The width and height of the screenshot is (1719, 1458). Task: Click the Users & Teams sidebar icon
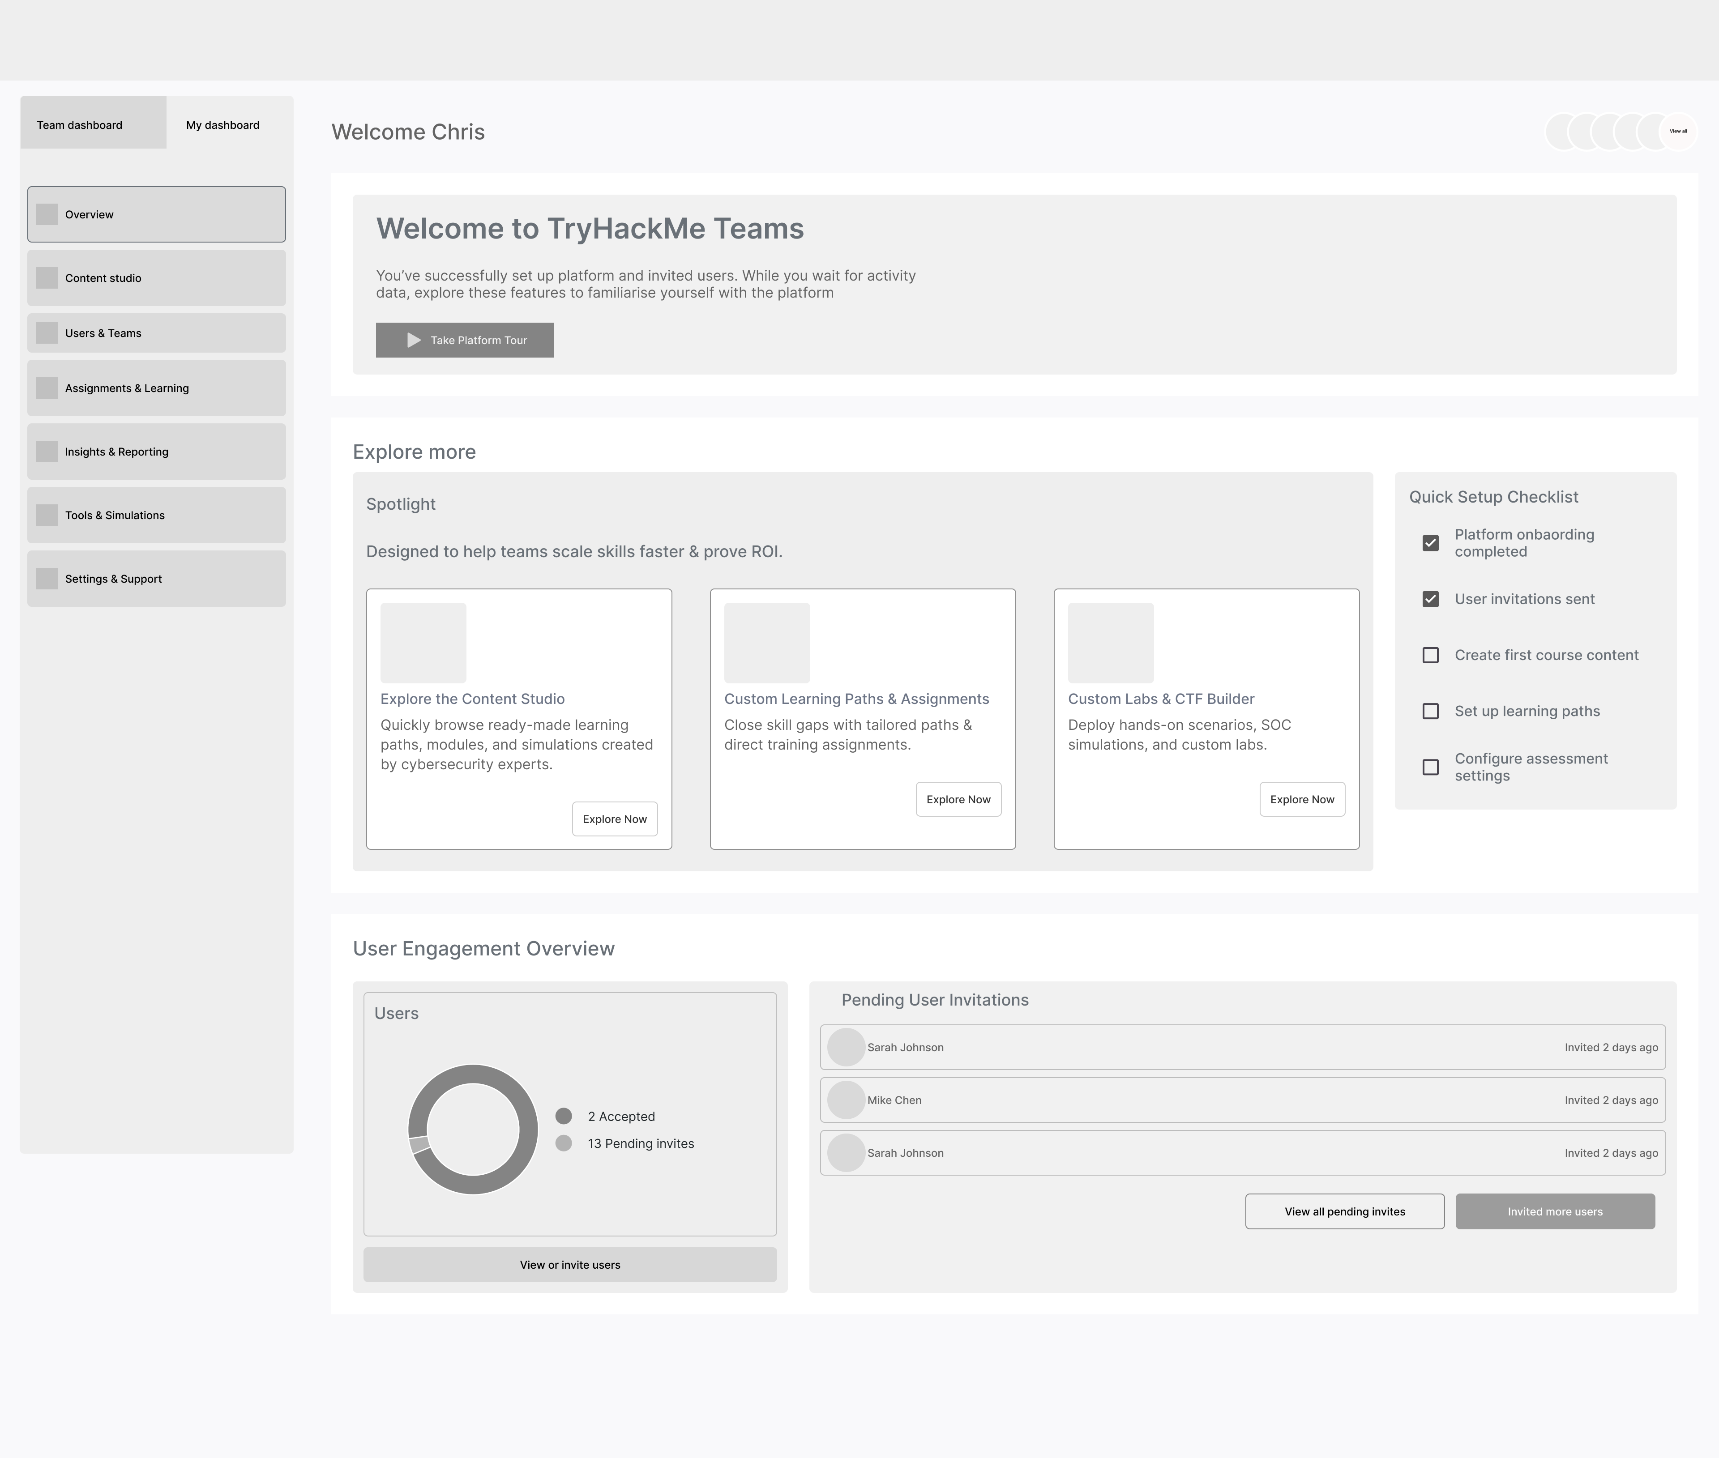point(47,333)
